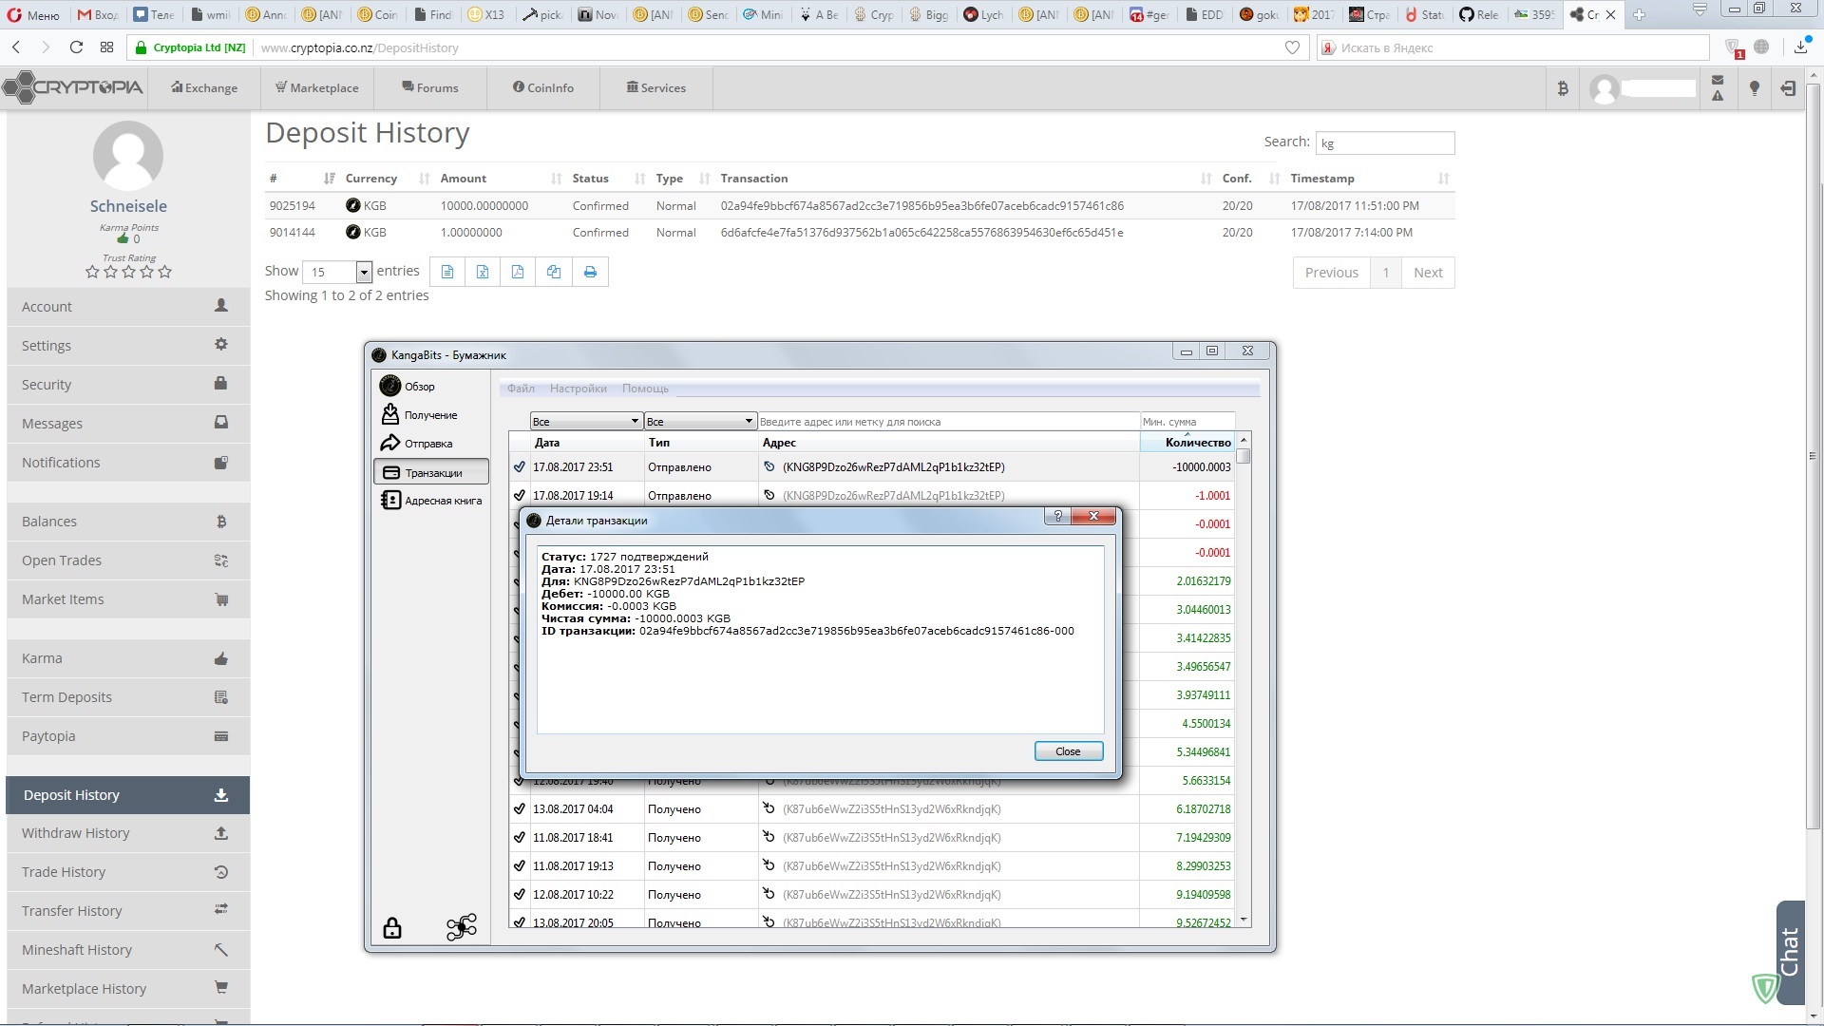Viewport: 1824px width, 1026px height.
Task: Click the print table icon
Action: point(590,272)
